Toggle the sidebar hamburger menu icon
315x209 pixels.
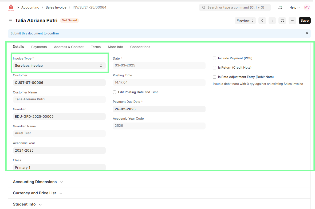coord(10,21)
